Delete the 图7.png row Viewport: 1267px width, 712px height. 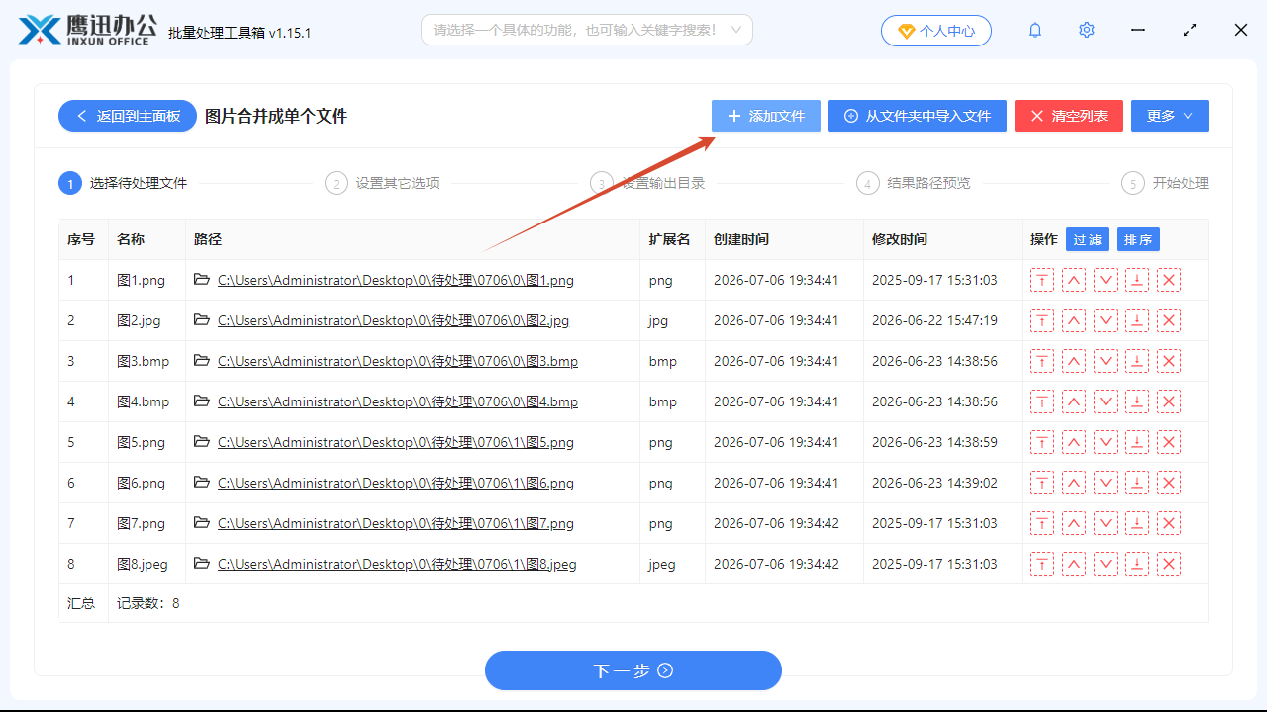pyautogui.click(x=1169, y=523)
